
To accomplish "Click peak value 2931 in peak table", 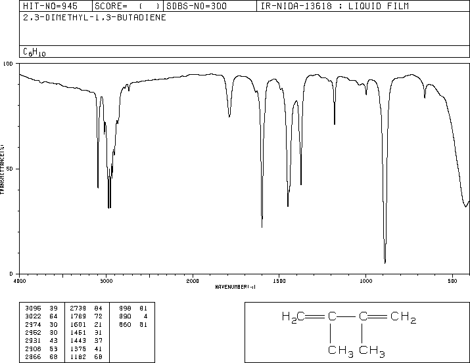I will [x=33, y=341].
